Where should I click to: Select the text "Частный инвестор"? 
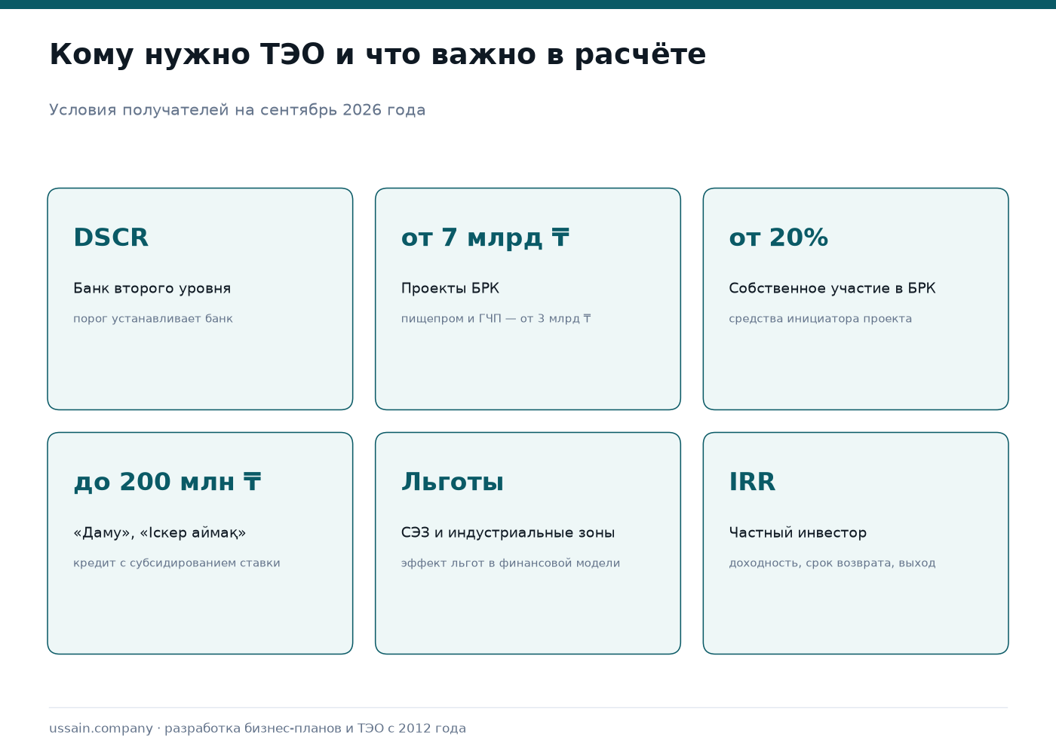(x=797, y=533)
